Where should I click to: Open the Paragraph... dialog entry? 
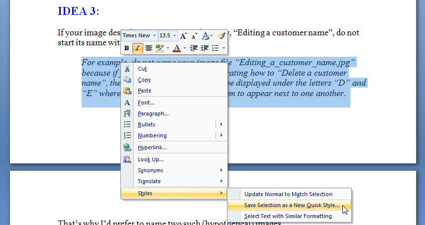174,113
